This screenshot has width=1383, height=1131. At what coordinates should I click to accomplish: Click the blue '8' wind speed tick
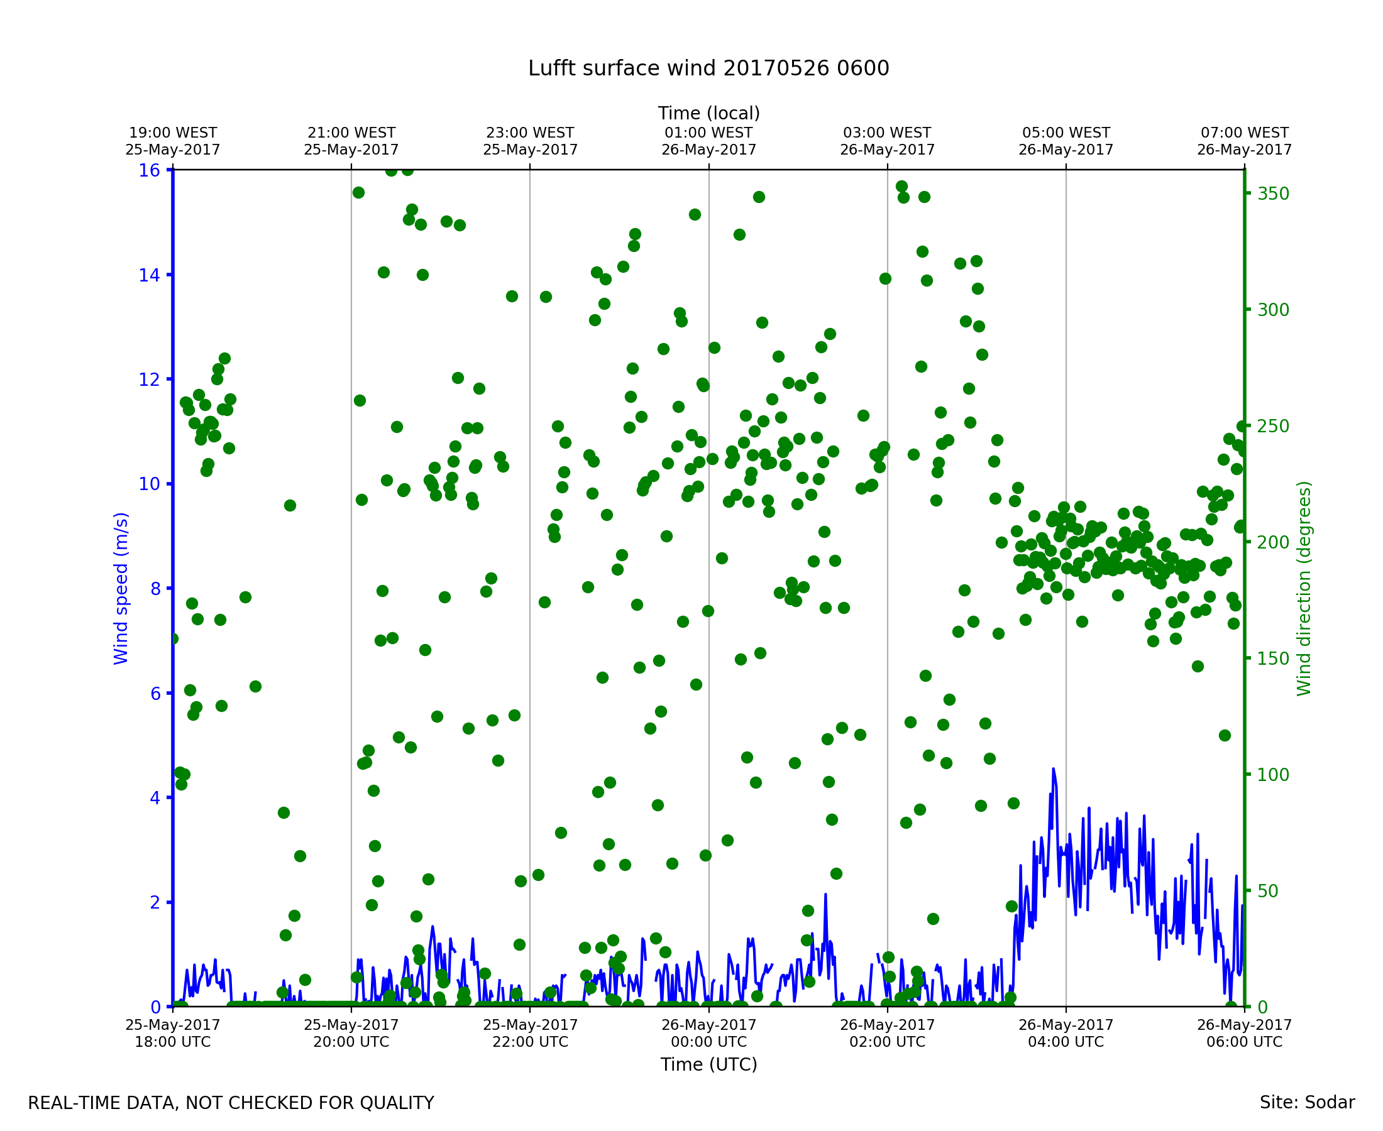[x=155, y=589]
